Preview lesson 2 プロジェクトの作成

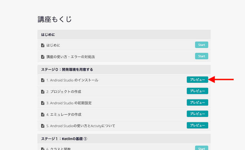coord(197,91)
